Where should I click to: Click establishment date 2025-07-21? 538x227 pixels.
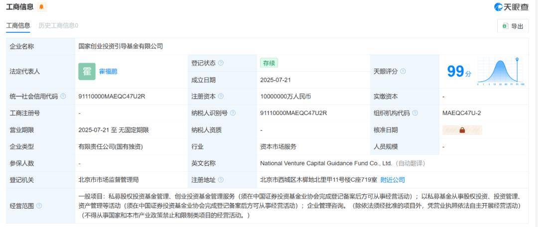(275, 80)
